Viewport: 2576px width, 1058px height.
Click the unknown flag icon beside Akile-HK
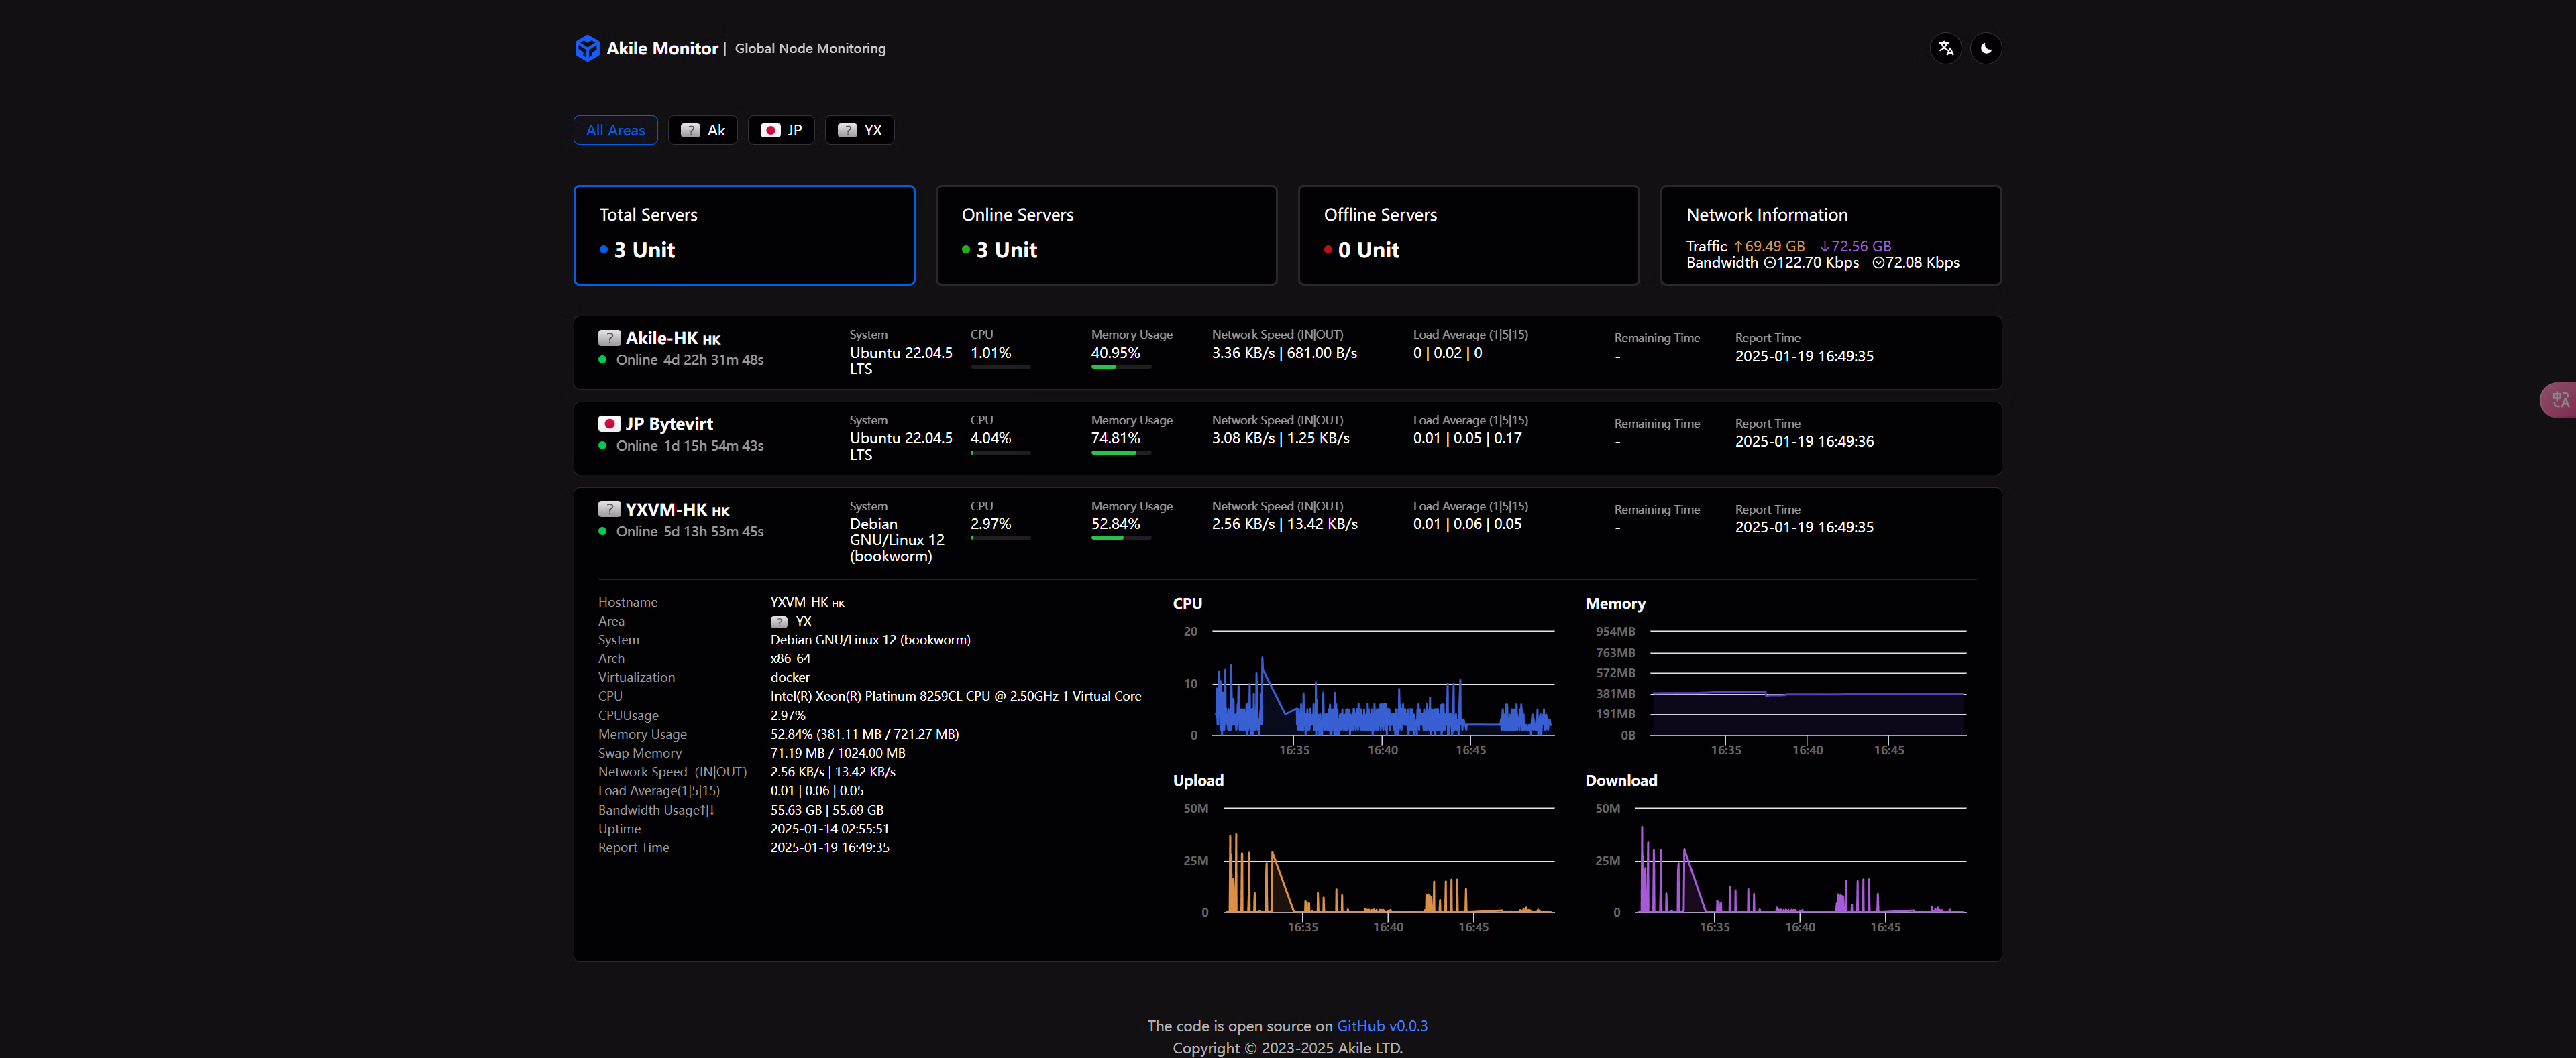pyautogui.click(x=609, y=339)
